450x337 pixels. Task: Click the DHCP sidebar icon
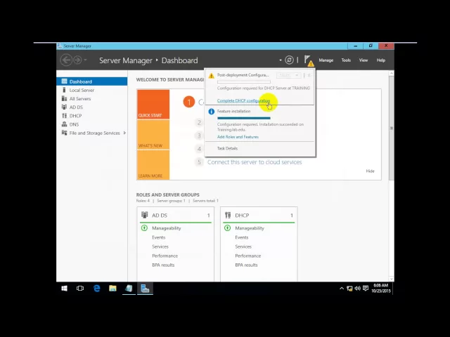pos(64,116)
